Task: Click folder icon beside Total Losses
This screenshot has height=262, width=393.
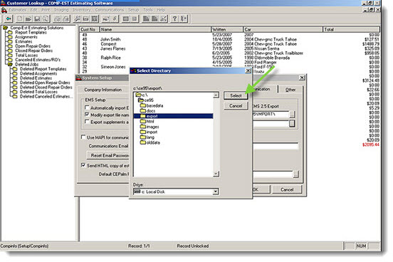Action: 10,55
